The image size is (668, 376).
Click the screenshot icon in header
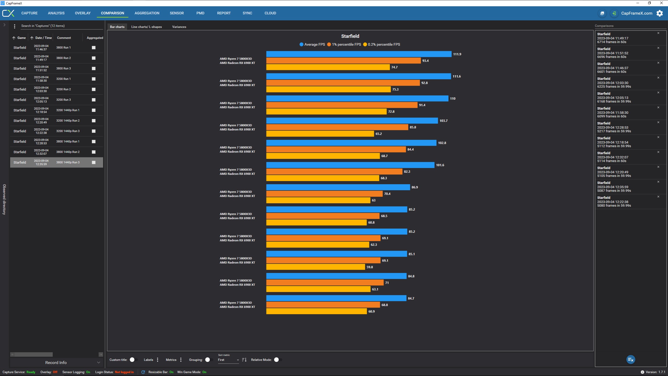602,13
